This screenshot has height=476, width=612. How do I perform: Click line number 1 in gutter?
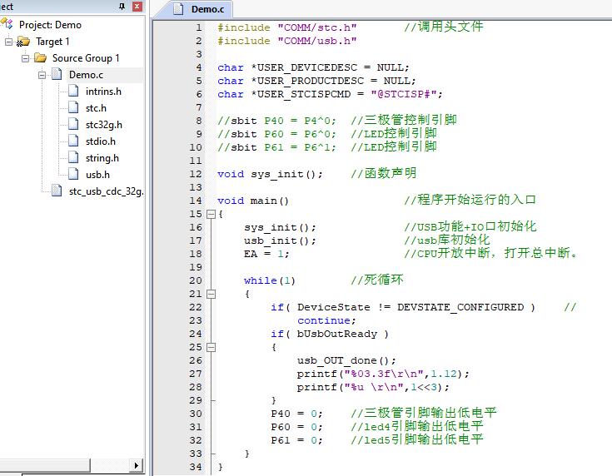[199, 27]
